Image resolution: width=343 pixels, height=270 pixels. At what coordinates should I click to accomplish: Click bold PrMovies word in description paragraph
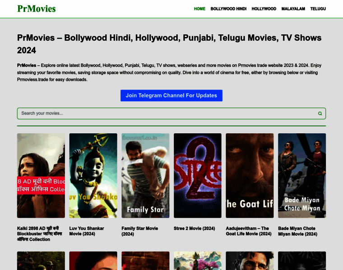click(27, 65)
